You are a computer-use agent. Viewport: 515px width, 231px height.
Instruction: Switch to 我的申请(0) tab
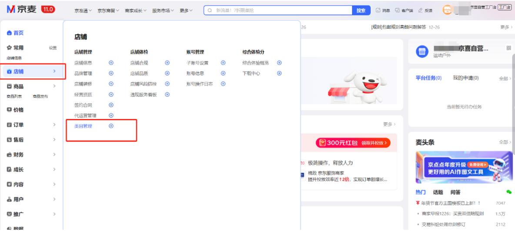tap(466, 78)
